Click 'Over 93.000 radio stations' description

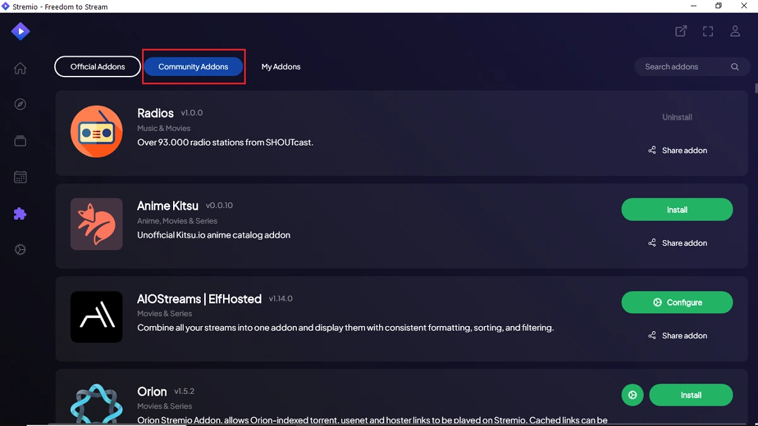click(x=225, y=142)
